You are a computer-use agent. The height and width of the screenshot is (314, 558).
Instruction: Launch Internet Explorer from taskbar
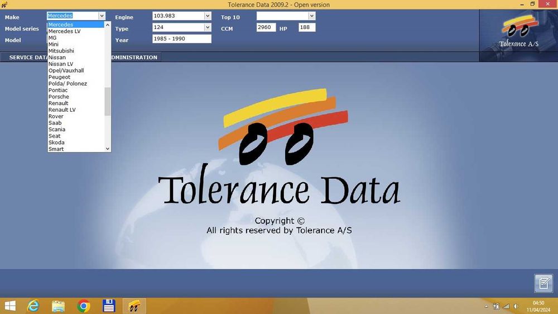(33, 306)
